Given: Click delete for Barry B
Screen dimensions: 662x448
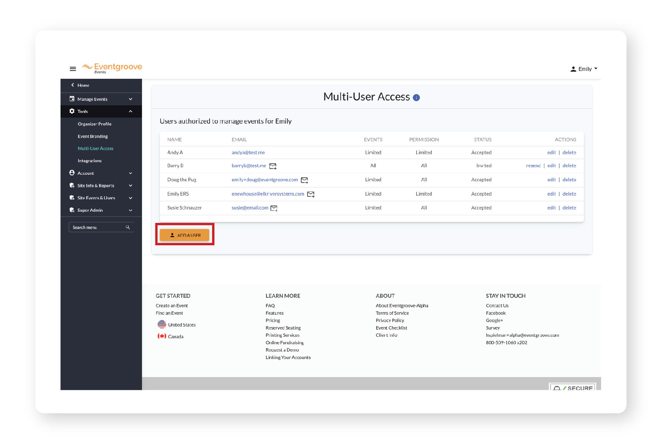Looking at the screenshot, I should point(569,166).
